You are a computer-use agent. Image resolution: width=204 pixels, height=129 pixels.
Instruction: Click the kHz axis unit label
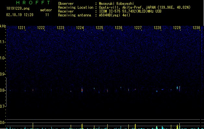point(3,26)
